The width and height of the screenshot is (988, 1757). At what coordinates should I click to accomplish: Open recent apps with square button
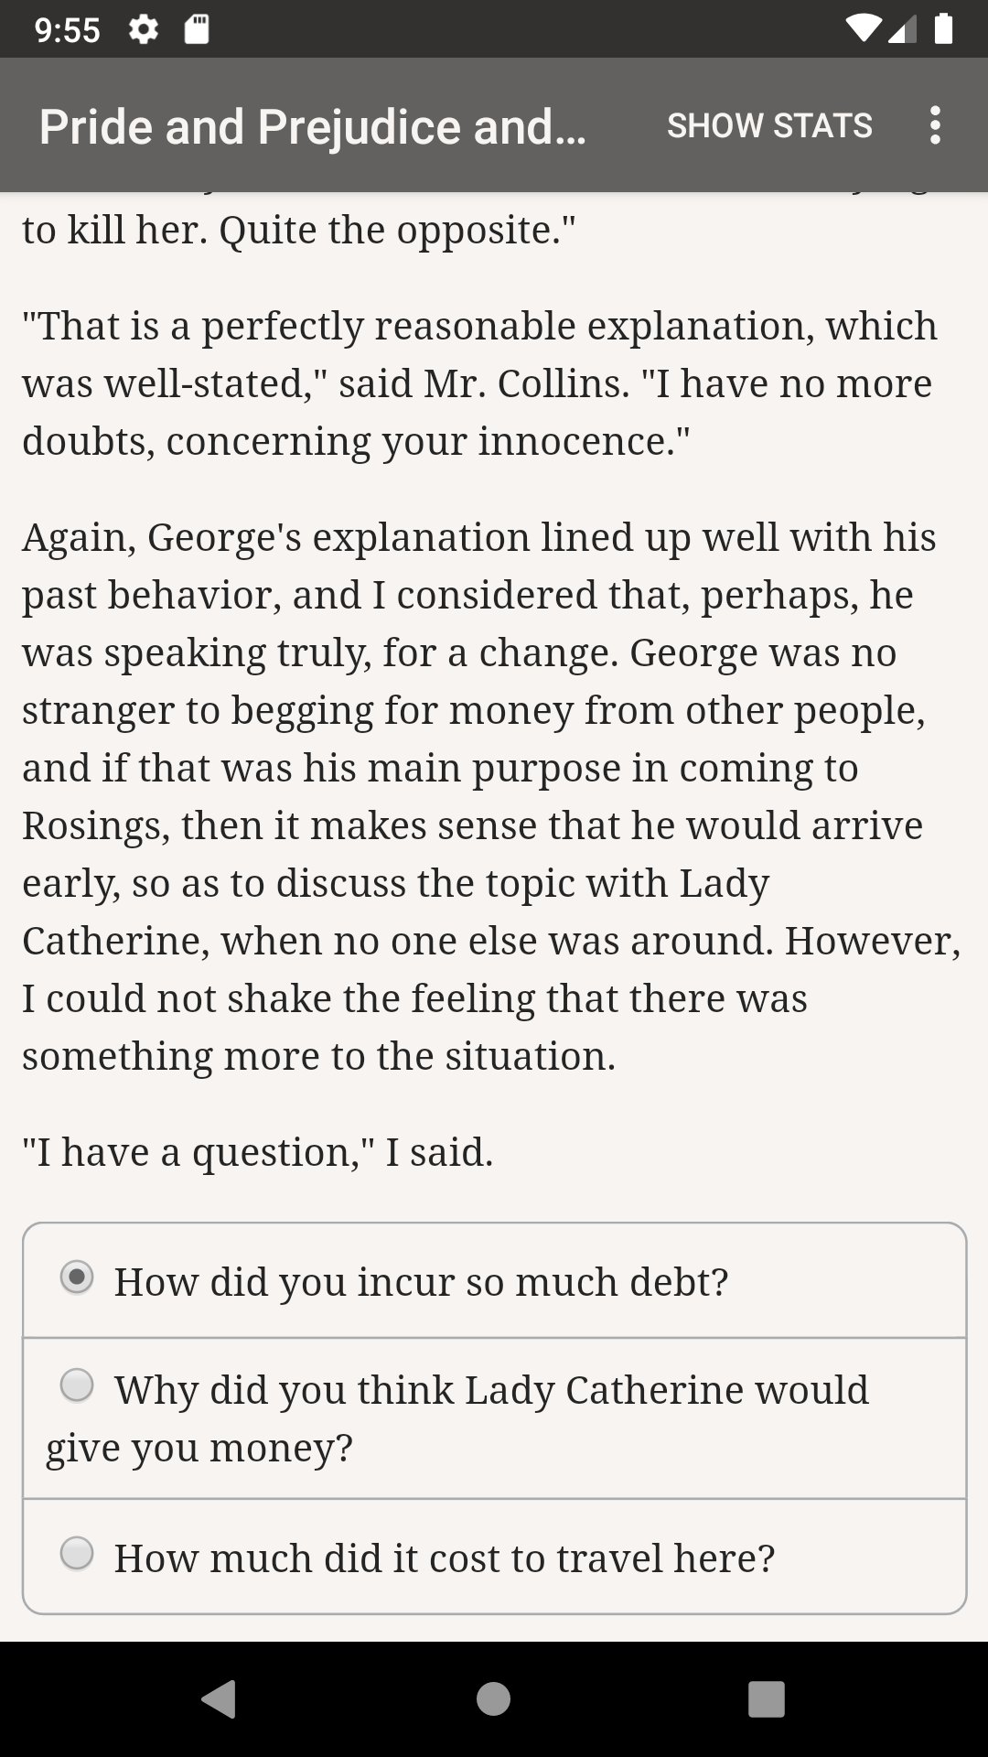[766, 1699]
